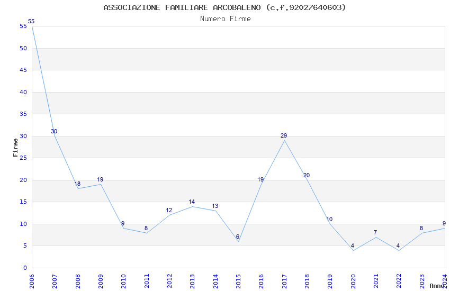The image size is (450, 291).
Task: Click the data label 20 above 2018
Action: (307, 175)
